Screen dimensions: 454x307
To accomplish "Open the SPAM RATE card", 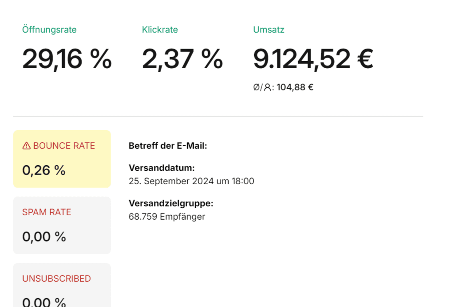I will point(62,225).
